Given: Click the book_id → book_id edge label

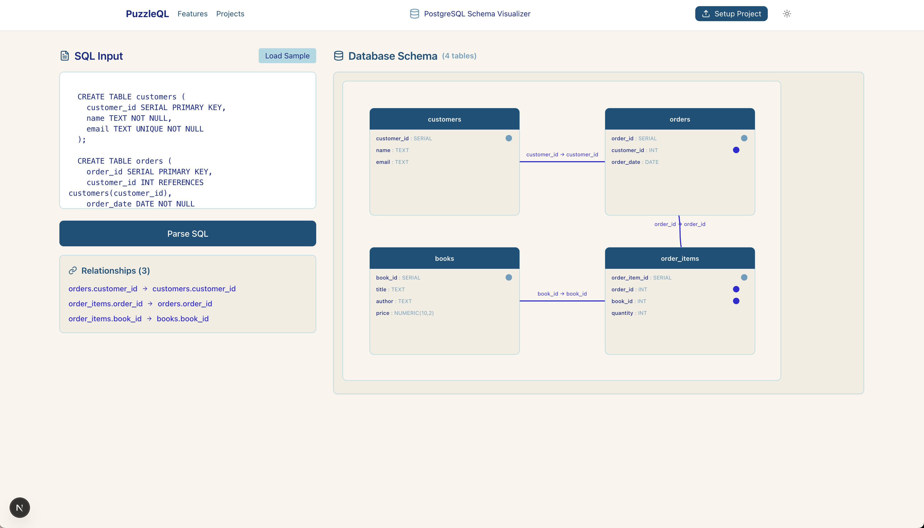Looking at the screenshot, I should (562, 294).
